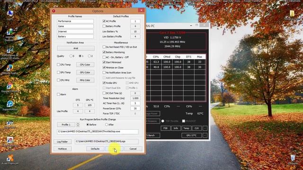Click CLR button in ThrottleStop window
Image resolution: width=303 pixels, height=170 pixels.
196,128
